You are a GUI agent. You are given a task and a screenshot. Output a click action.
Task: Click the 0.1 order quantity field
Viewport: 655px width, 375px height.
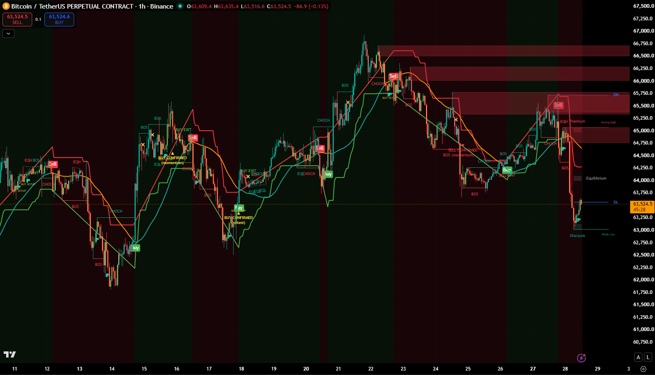[38, 19]
